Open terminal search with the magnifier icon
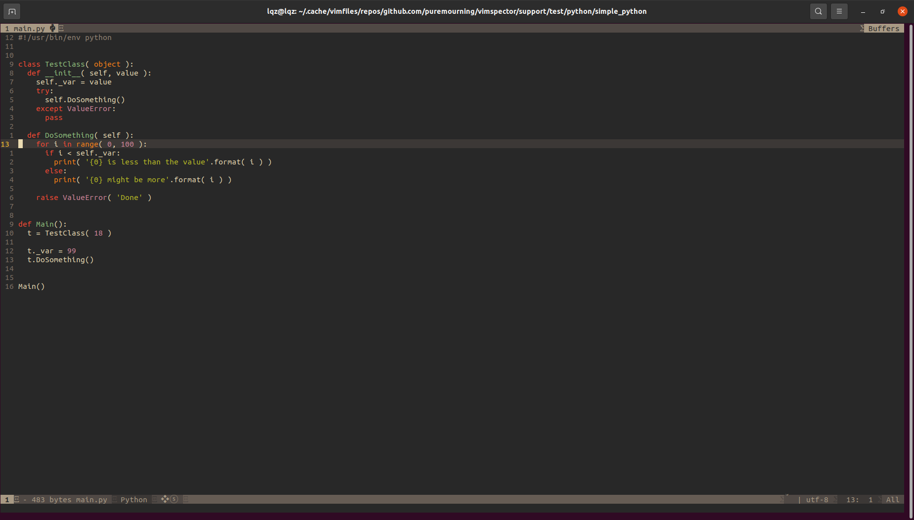This screenshot has height=520, width=914. click(819, 11)
